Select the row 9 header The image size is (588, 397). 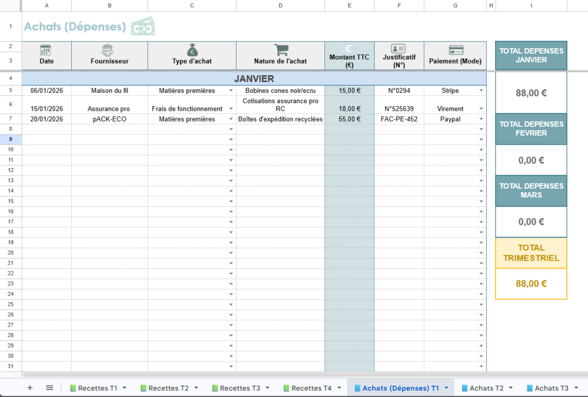pos(10,139)
